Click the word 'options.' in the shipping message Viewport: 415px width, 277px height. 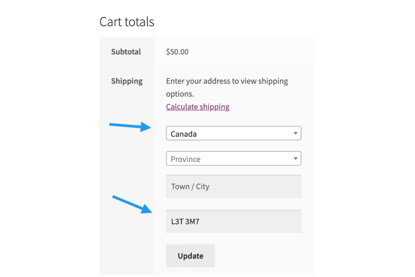tap(180, 94)
